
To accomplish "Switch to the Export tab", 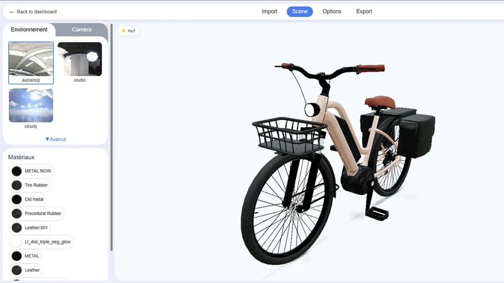I will click(x=364, y=11).
